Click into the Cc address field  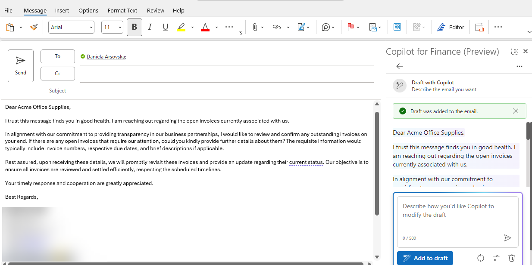(227, 74)
